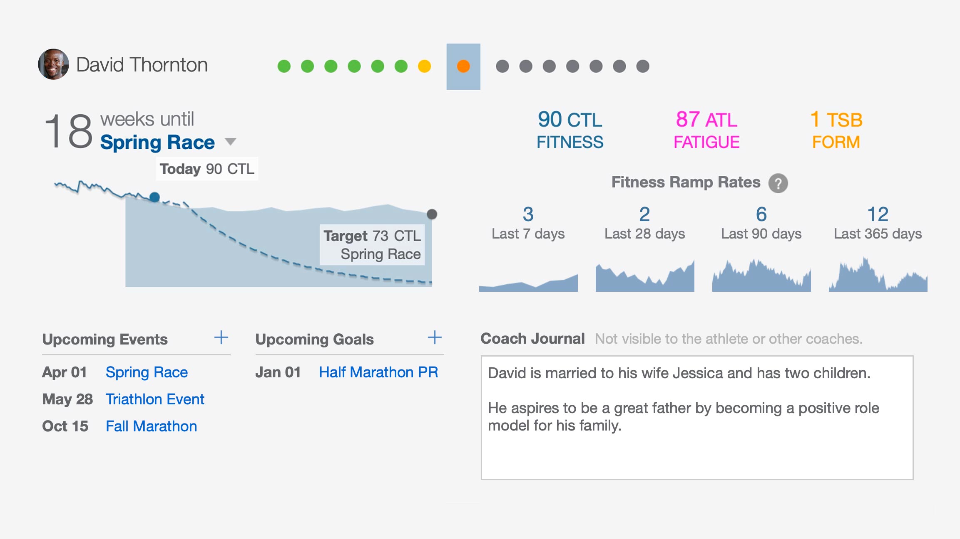Click the 87 ATL Fatigue metric

(x=706, y=130)
